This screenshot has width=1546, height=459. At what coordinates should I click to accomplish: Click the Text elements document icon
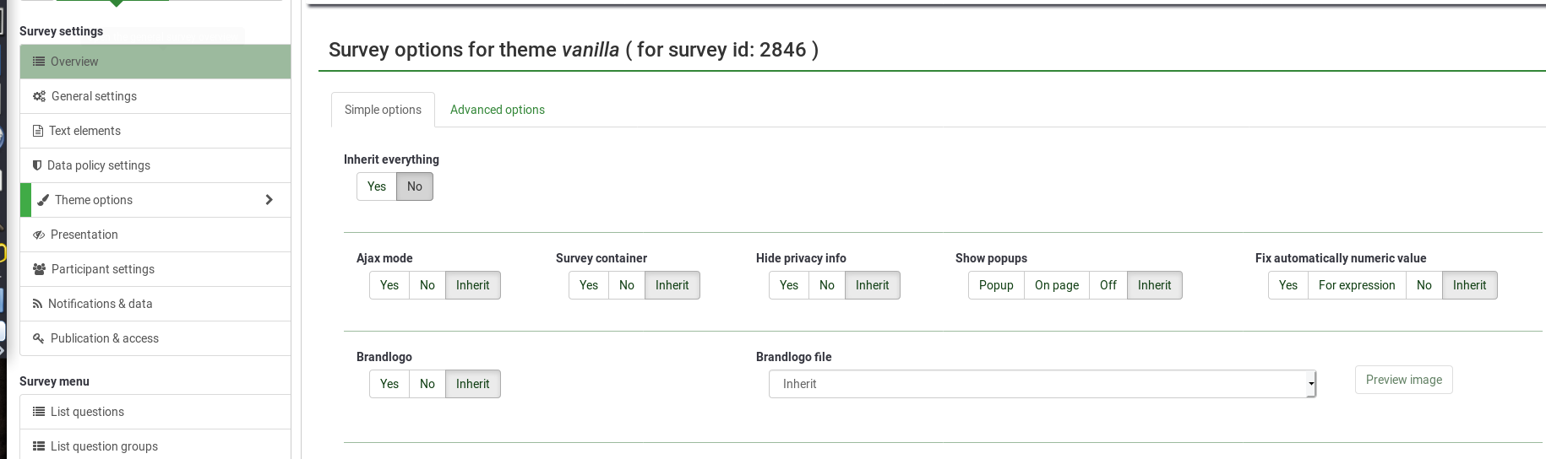pos(38,131)
